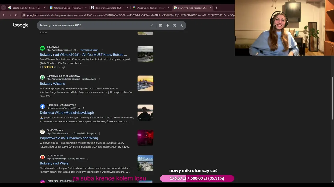This screenshot has width=334, height=187.
Task: Search by image with Lens icon
Action: [174, 25]
